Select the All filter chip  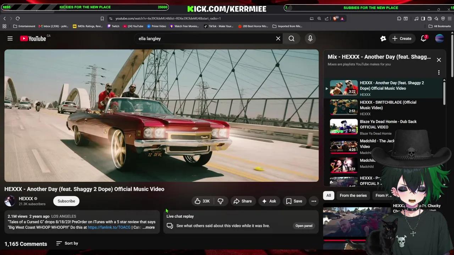329,195
